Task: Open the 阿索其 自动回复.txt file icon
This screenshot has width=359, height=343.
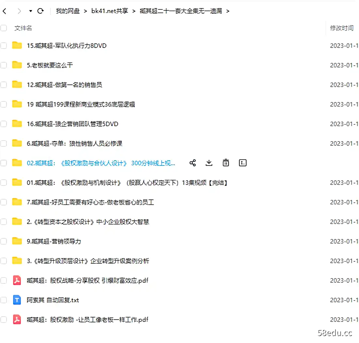Action: point(17,300)
